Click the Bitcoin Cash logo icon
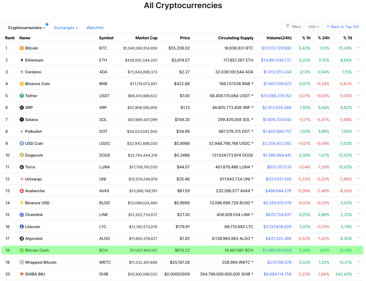 click(x=22, y=250)
